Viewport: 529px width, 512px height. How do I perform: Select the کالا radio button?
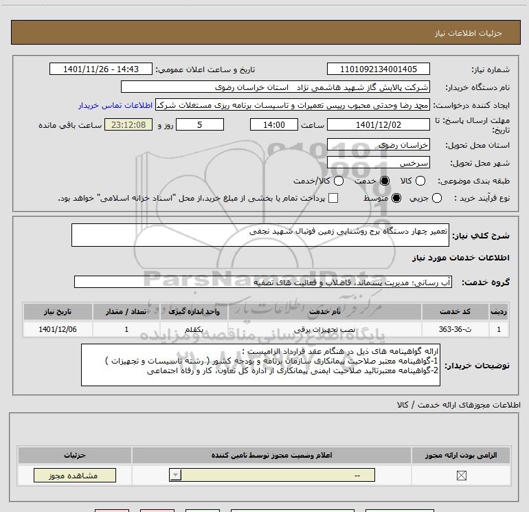coord(420,181)
